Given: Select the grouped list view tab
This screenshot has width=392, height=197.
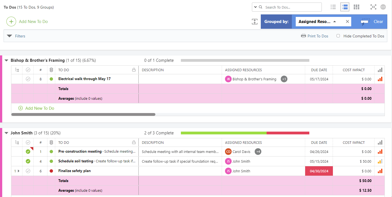Looking at the screenshot, I should click(345, 7).
